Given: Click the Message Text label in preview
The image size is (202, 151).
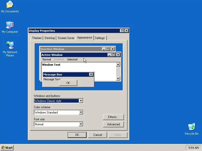Looking at the screenshot, I should [x=52, y=79].
